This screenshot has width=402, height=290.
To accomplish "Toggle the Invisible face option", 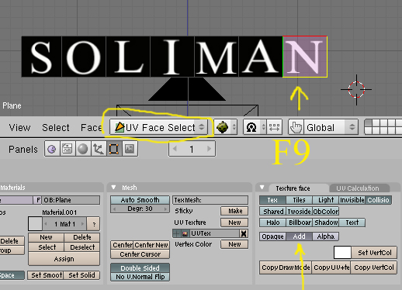I will [x=352, y=200].
